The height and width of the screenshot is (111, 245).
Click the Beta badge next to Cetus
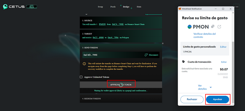click(x=32, y=7)
